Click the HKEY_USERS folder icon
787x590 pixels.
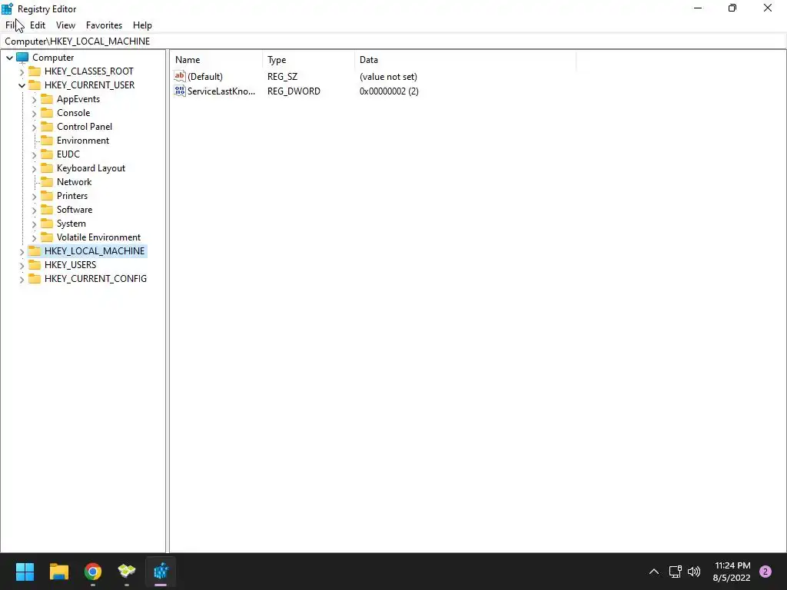35,264
